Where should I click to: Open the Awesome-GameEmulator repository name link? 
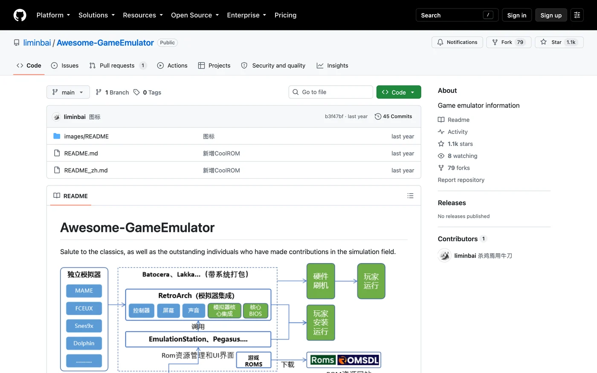105,43
